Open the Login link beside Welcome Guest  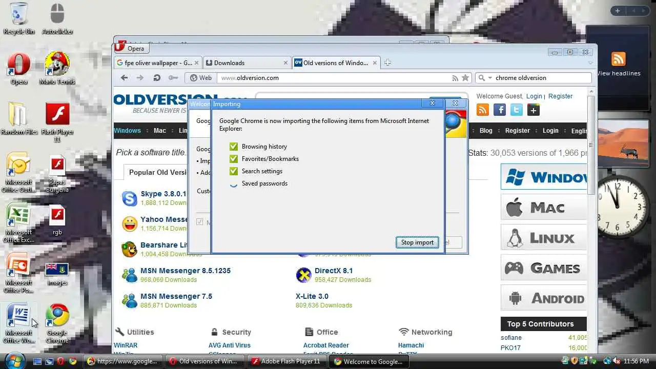click(x=534, y=96)
